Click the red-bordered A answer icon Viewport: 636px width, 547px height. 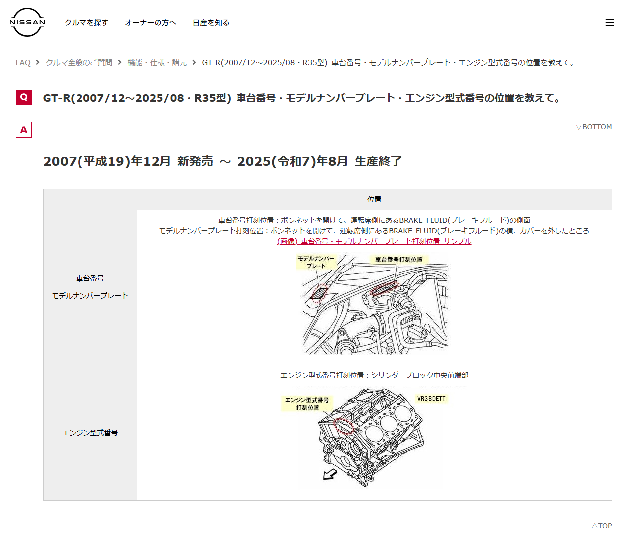(24, 130)
